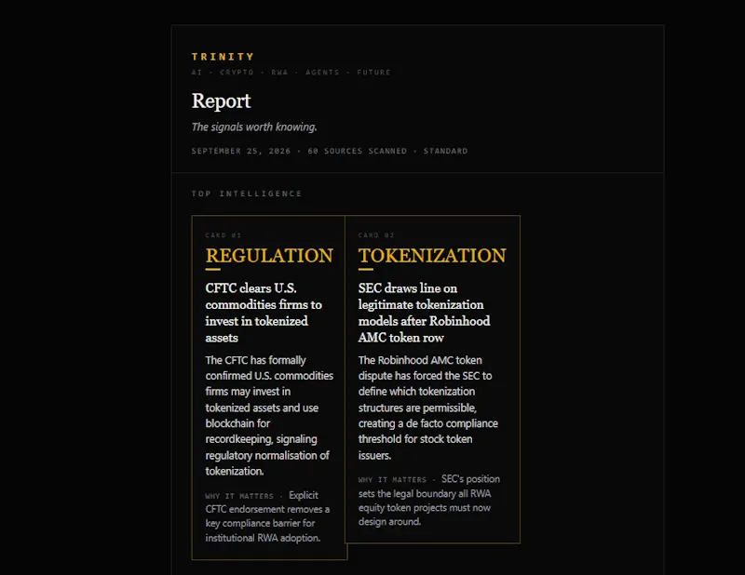The width and height of the screenshot is (745, 575).
Task: Click 'WHY IT MATTERS' in the Regulation card
Action: pos(239,496)
